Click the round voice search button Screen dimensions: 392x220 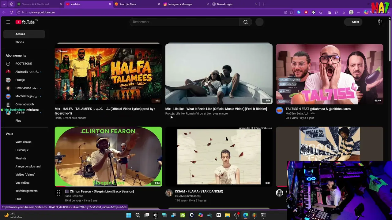point(259,22)
